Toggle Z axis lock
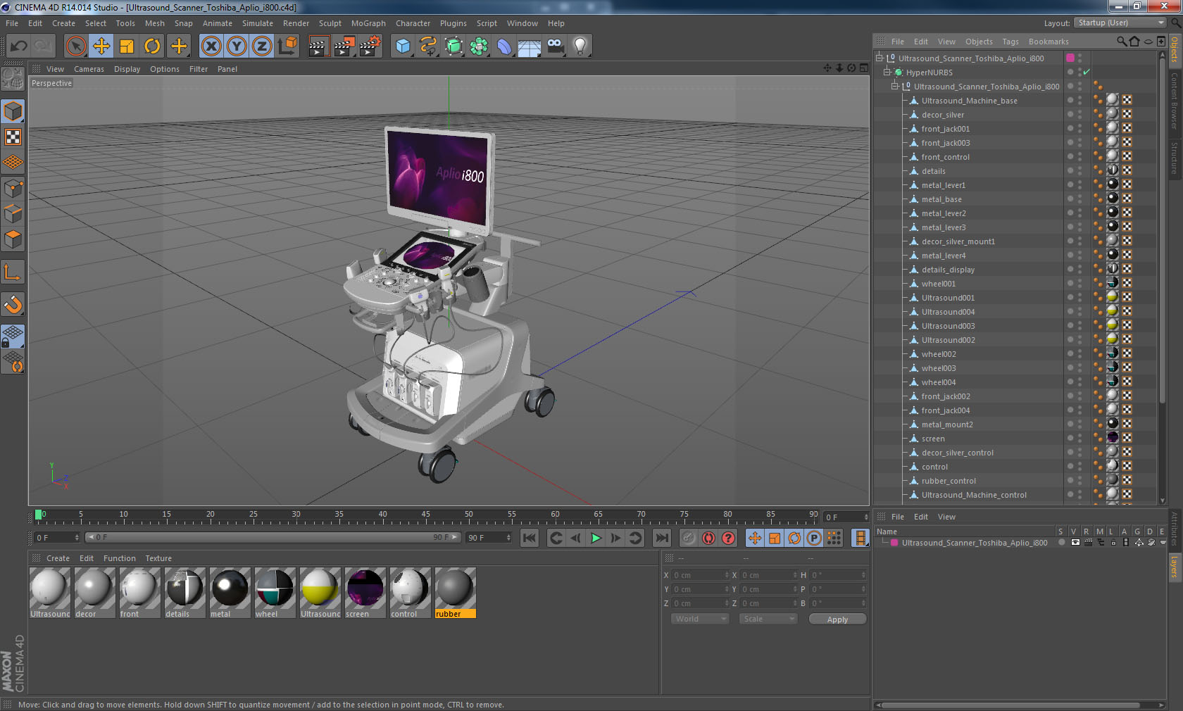 tap(262, 46)
